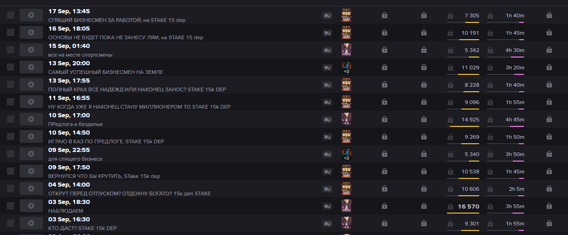Check the box for 03 Sep, 18:30 stream
This screenshot has height=235, width=568.
(11, 206)
